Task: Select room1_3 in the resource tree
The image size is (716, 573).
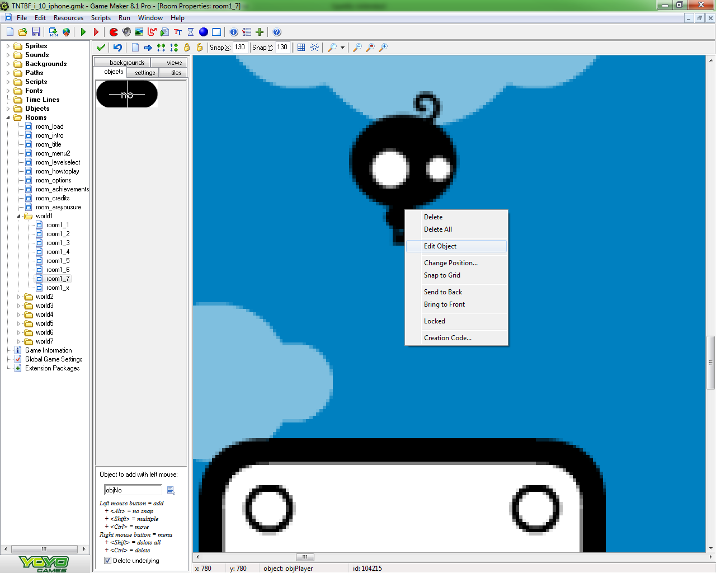Action: click(x=58, y=243)
